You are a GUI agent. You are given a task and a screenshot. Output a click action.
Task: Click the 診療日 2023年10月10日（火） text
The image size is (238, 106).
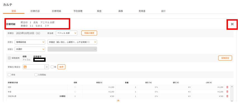click(28, 33)
